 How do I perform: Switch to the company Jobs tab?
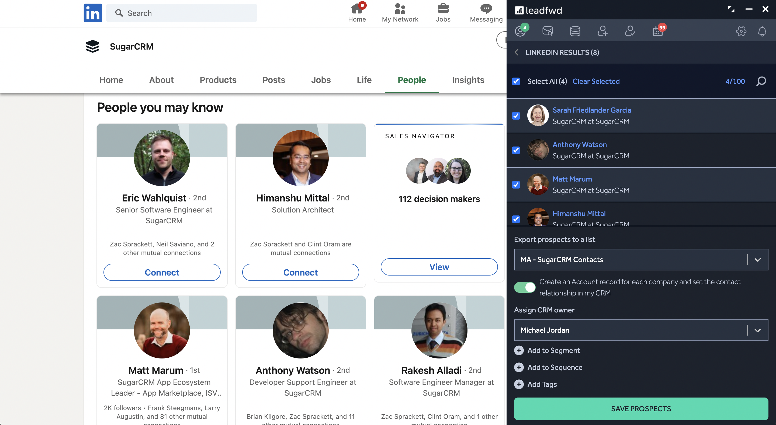(x=321, y=80)
